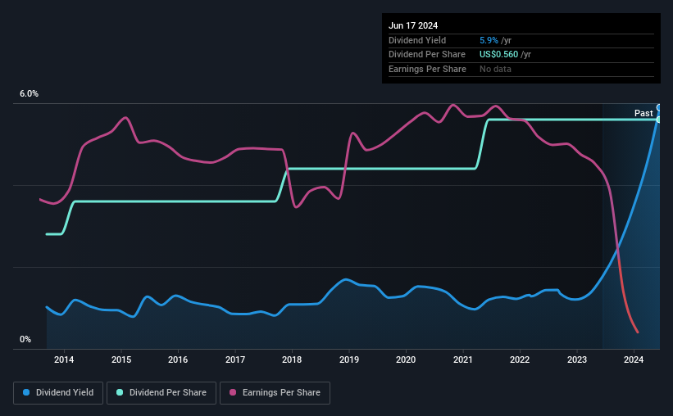The height and width of the screenshot is (416, 673).
Task: Toggle the Dividend Per Share legend button
Action: [x=161, y=393]
